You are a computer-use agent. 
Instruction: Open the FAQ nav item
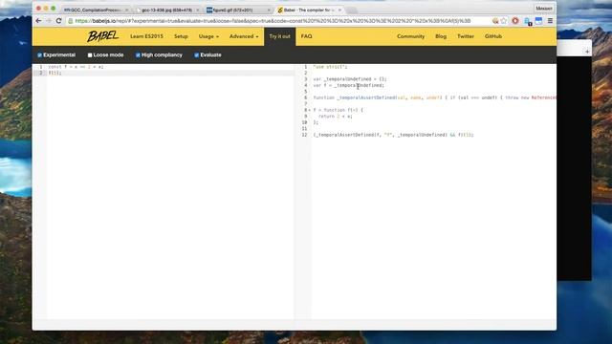[306, 36]
